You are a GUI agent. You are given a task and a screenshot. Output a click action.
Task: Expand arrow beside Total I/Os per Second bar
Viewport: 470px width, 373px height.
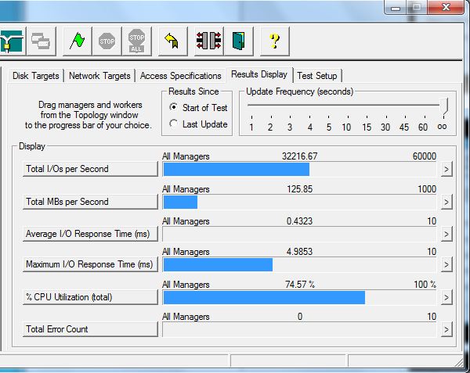pyautogui.click(x=446, y=170)
